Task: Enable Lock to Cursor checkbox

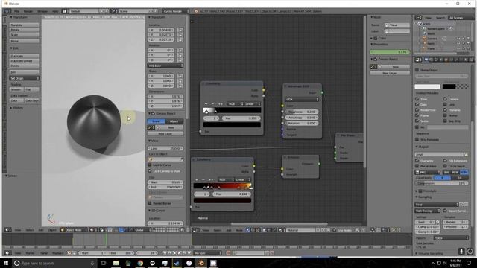Action: click(x=150, y=165)
